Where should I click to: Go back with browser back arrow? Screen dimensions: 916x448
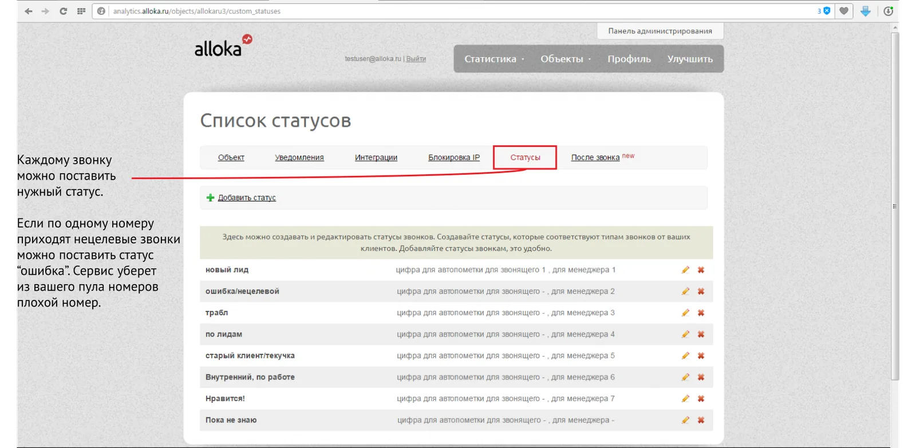[29, 11]
